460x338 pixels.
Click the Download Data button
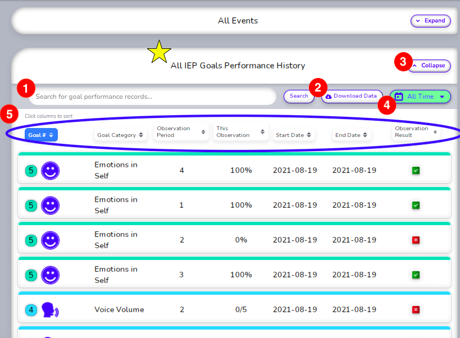pos(352,96)
